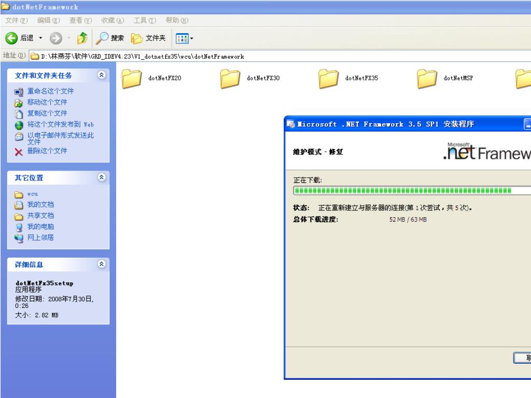Select the dotNetFX20 folder

click(151, 78)
